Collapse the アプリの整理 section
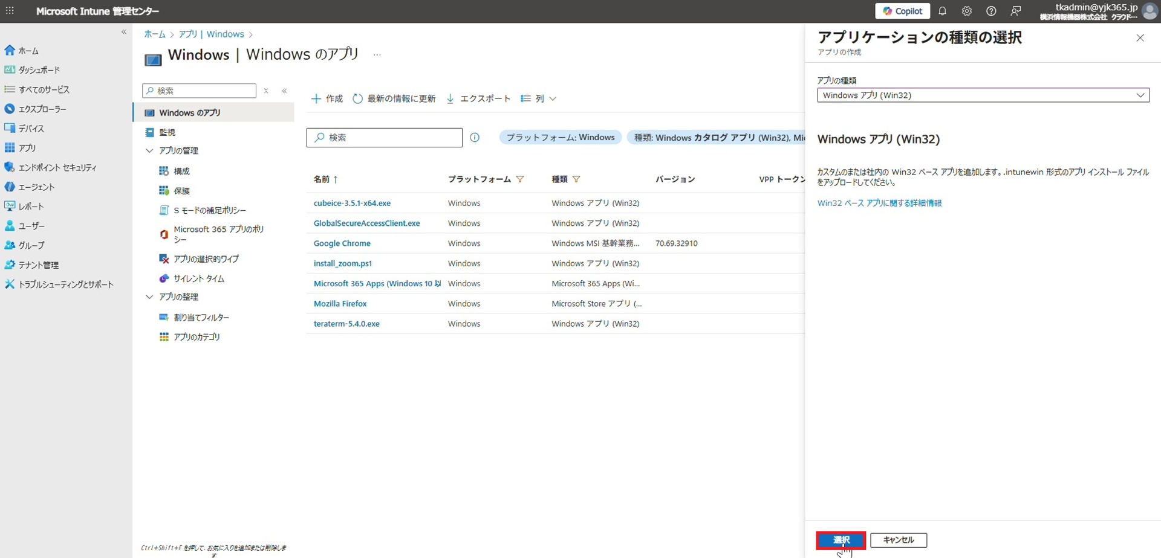This screenshot has width=1161, height=558. coord(149,297)
